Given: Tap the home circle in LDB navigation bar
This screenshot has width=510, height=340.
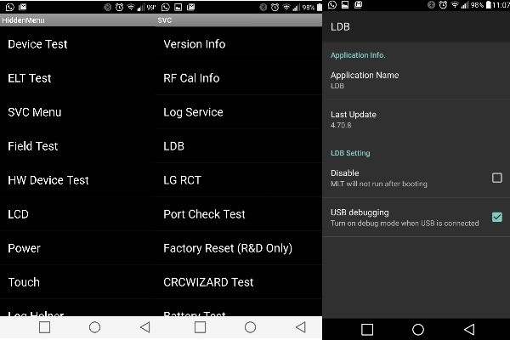Looking at the screenshot, I should pyautogui.click(x=418, y=330).
